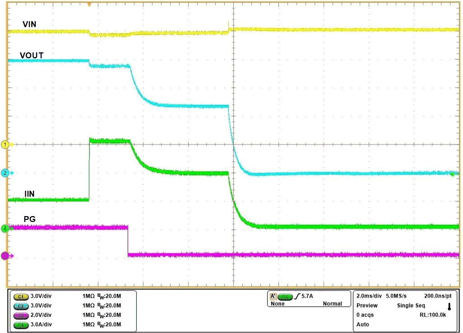This screenshot has height=333, width=463.
Task: Click the 5.7A trigger level value
Action: pyautogui.click(x=307, y=296)
